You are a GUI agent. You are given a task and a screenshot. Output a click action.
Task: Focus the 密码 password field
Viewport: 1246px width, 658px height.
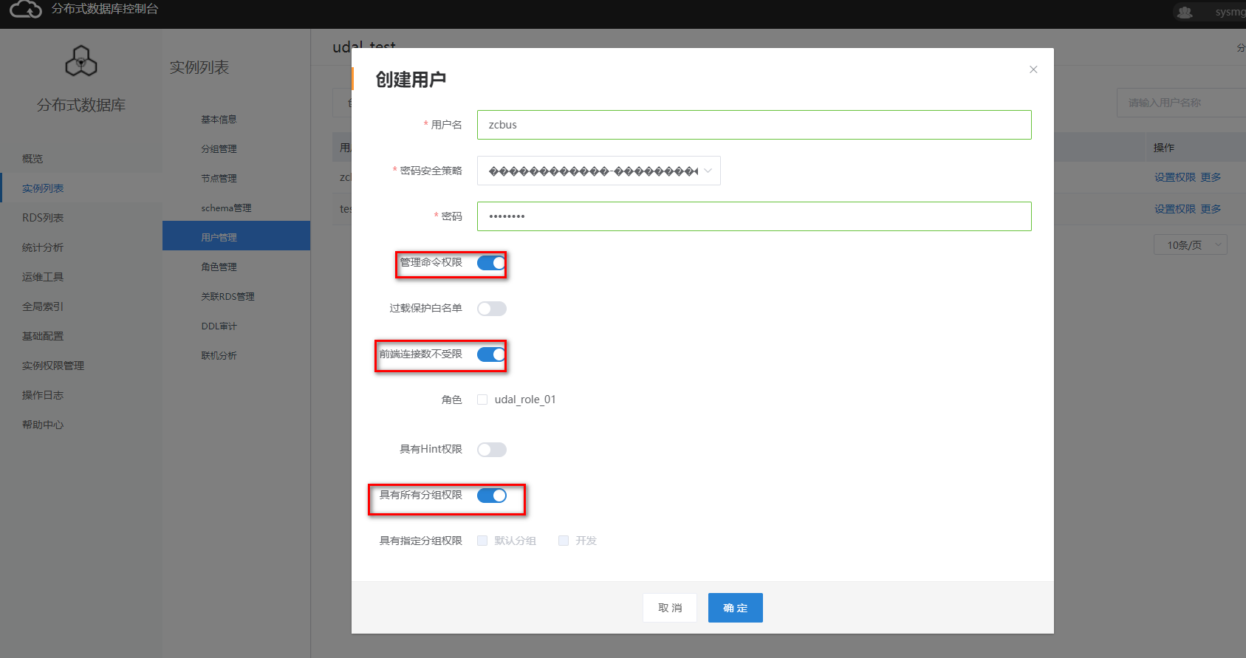(x=753, y=216)
